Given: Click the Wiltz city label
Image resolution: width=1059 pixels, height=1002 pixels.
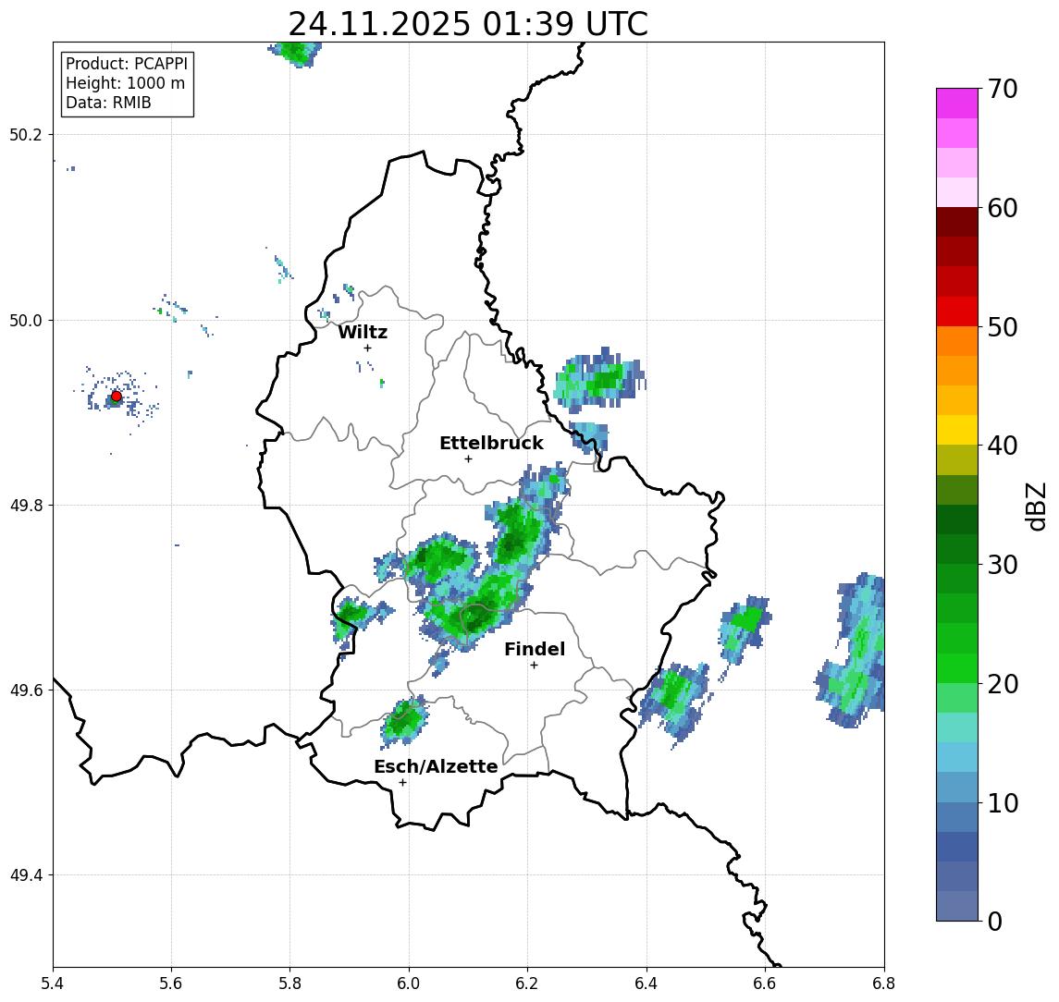Looking at the screenshot, I should click(x=363, y=332).
